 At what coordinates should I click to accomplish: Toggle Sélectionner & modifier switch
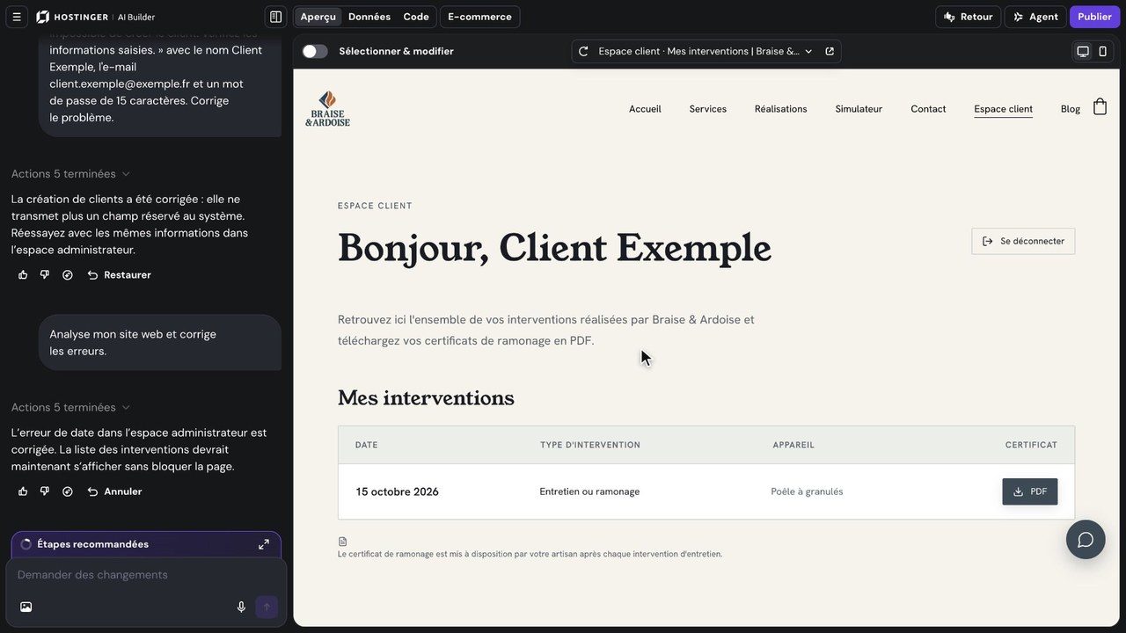315,51
